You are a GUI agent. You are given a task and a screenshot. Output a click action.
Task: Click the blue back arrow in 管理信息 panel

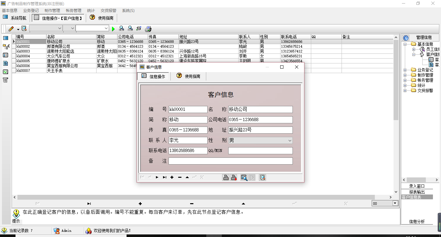(x=406, y=38)
